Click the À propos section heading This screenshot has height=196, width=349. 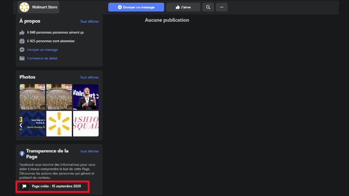[30, 21]
